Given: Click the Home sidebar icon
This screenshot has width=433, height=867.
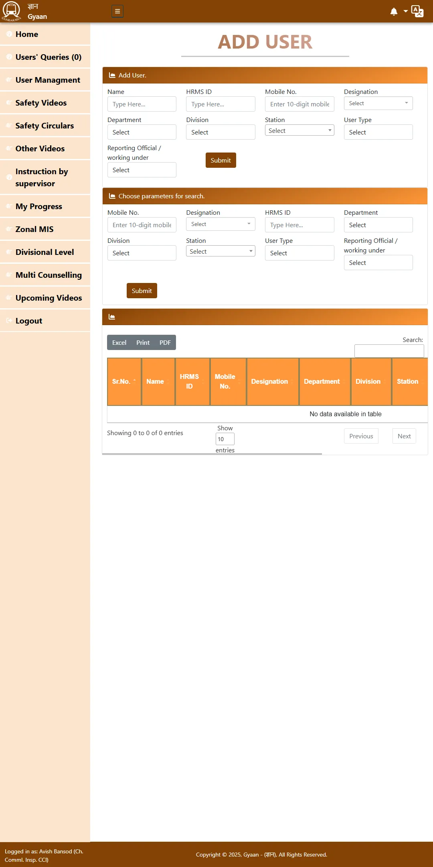Looking at the screenshot, I should point(9,34).
